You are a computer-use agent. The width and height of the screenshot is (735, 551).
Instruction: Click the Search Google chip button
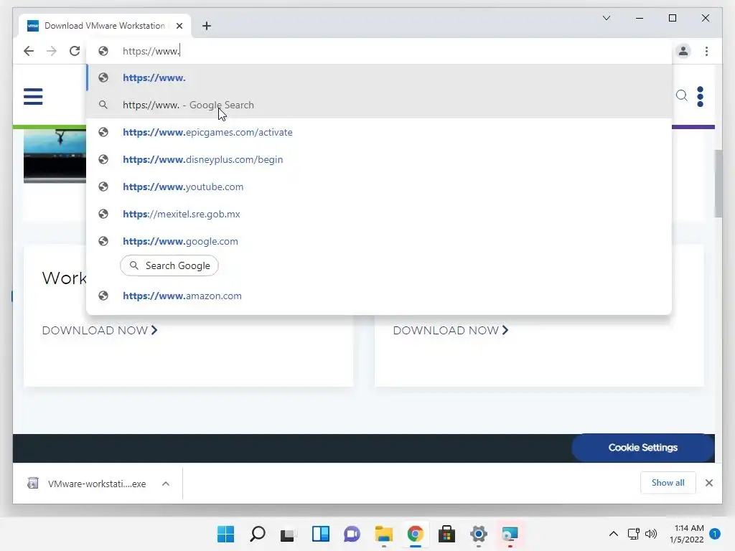[169, 265]
